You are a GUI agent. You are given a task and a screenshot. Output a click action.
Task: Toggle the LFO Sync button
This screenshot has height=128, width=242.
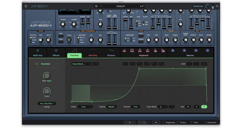[x=141, y=36]
